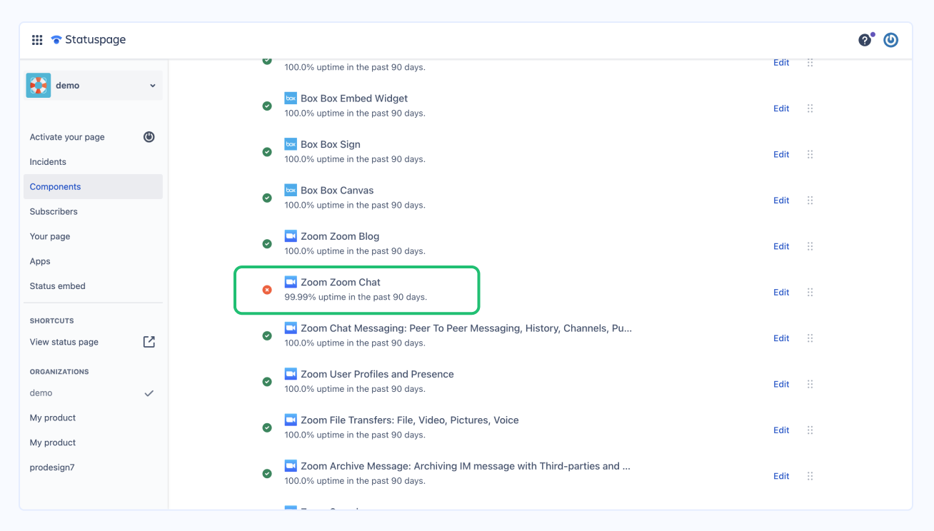Edit the Zoom Zoom Chat component
934x531 pixels.
point(780,292)
